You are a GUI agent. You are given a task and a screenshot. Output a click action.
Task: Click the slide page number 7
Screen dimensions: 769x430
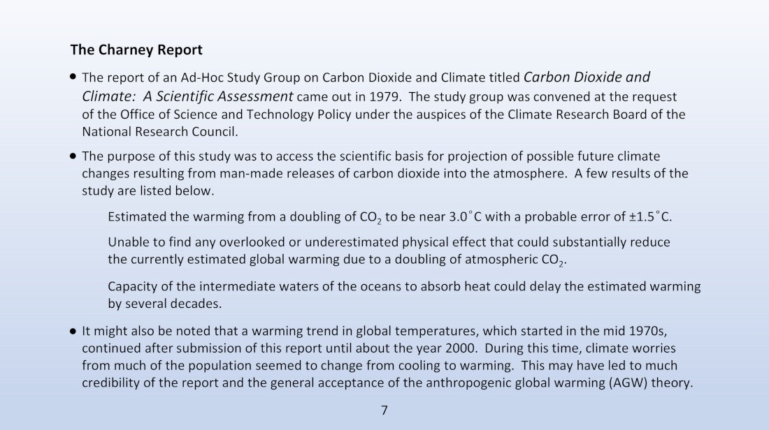point(384,410)
